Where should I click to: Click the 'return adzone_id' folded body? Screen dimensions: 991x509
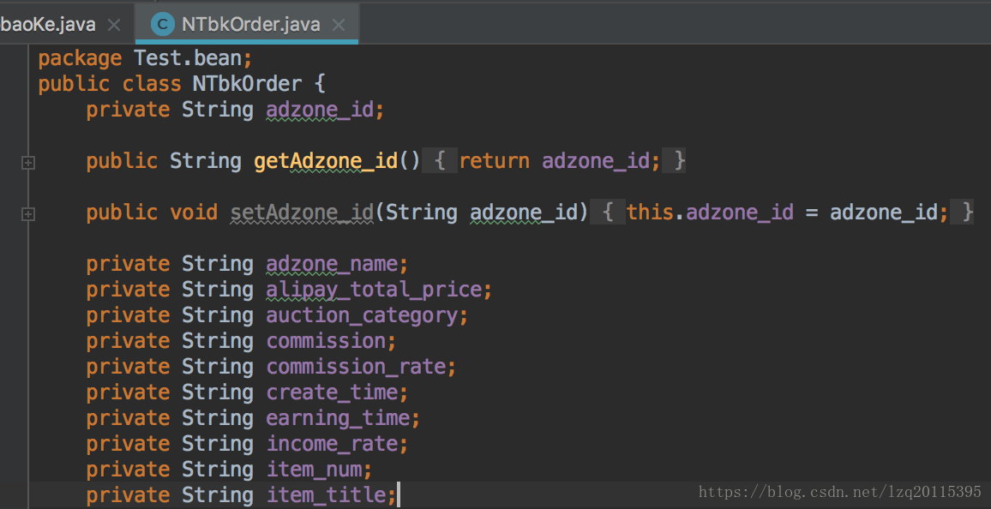coord(555,161)
